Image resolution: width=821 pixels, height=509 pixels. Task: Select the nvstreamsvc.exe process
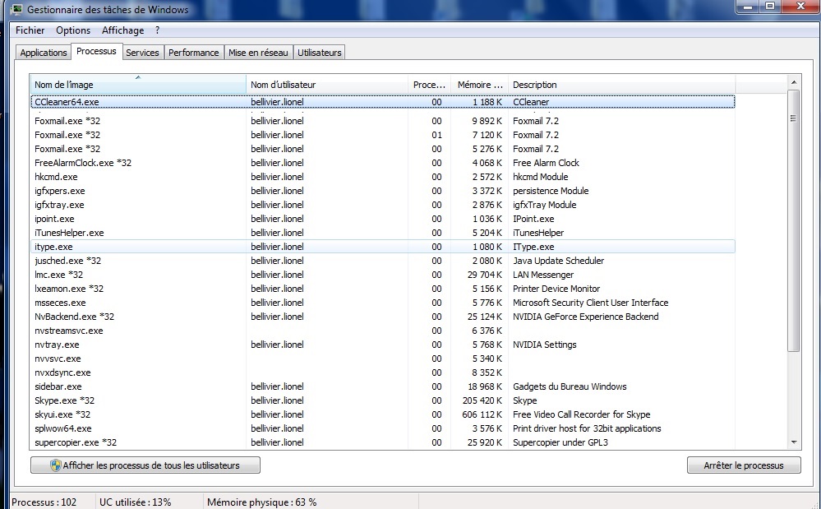(x=382, y=331)
